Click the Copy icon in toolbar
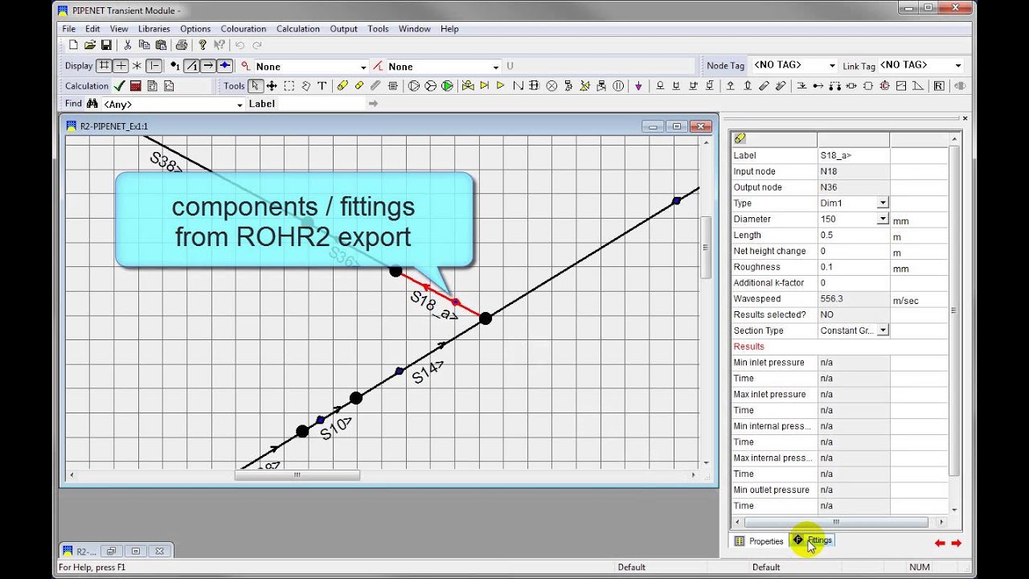1029x579 pixels. [144, 45]
